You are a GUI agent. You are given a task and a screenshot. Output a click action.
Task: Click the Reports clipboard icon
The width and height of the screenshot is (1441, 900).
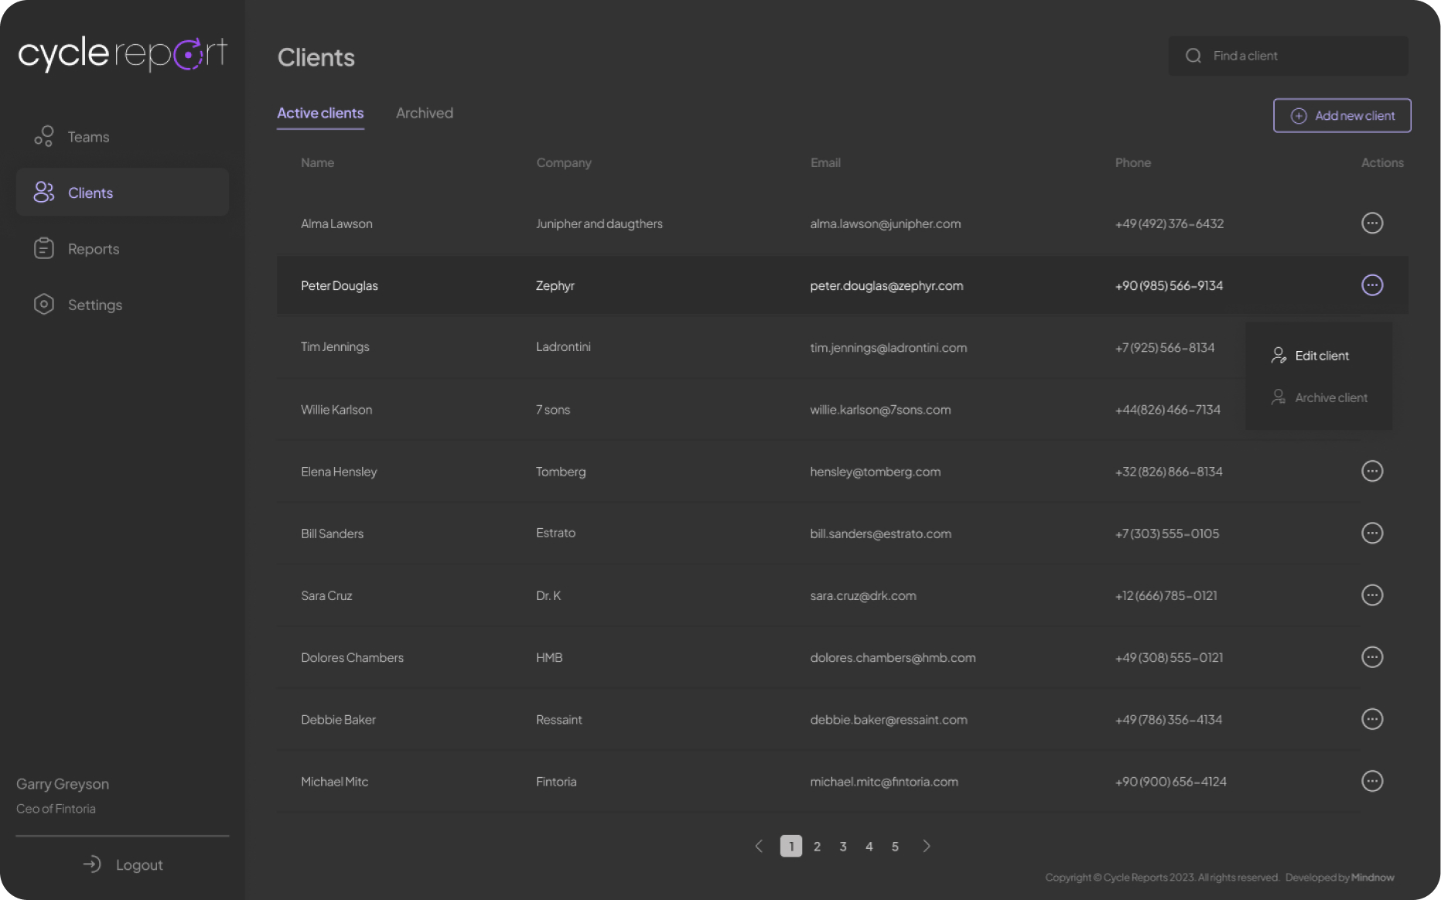[43, 248]
